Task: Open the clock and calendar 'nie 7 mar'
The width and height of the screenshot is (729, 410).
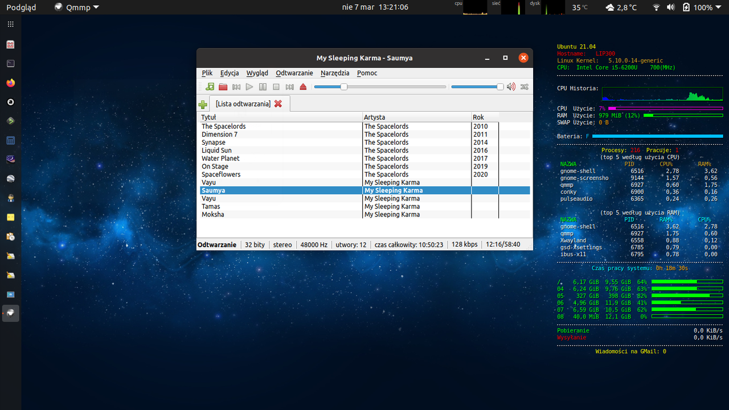Action: (375, 7)
